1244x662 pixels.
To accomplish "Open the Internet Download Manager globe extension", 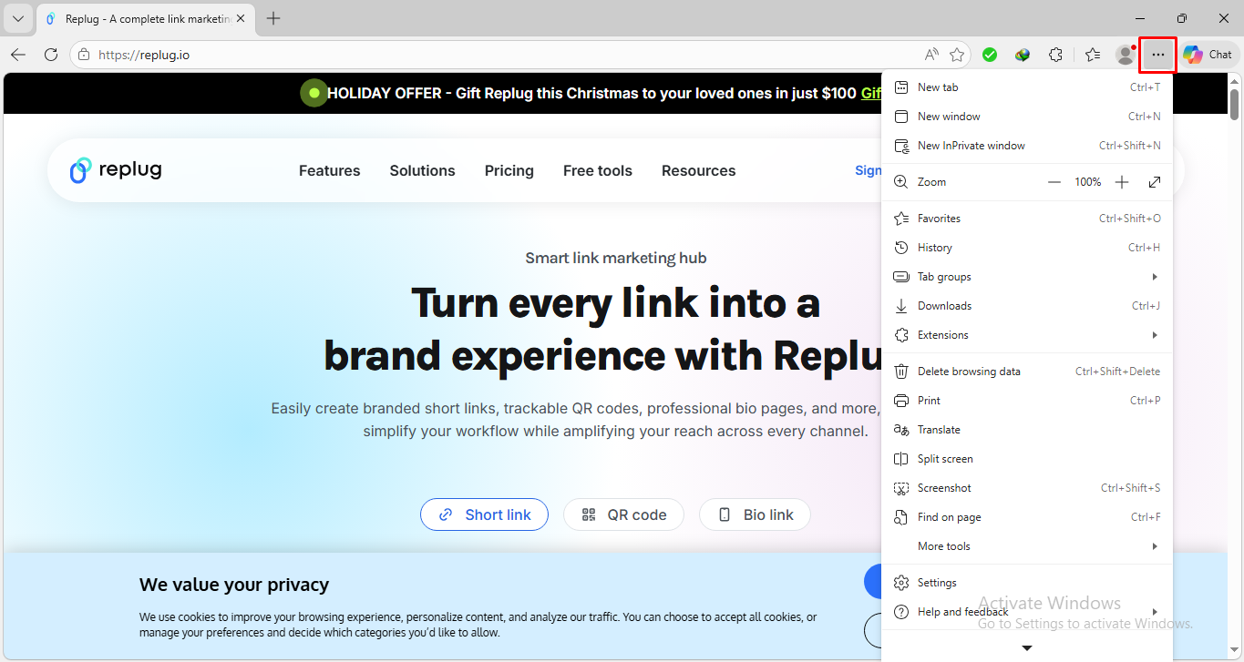I will pyautogui.click(x=1023, y=55).
